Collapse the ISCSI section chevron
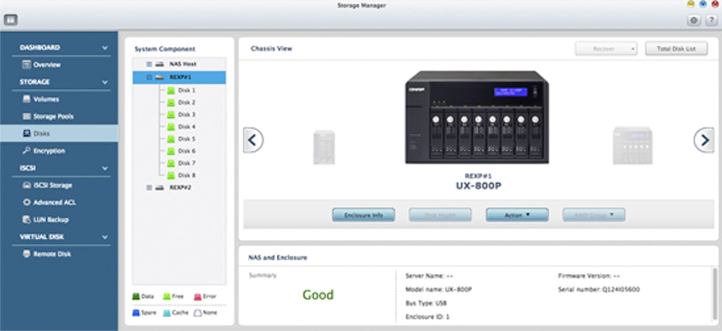 point(105,168)
